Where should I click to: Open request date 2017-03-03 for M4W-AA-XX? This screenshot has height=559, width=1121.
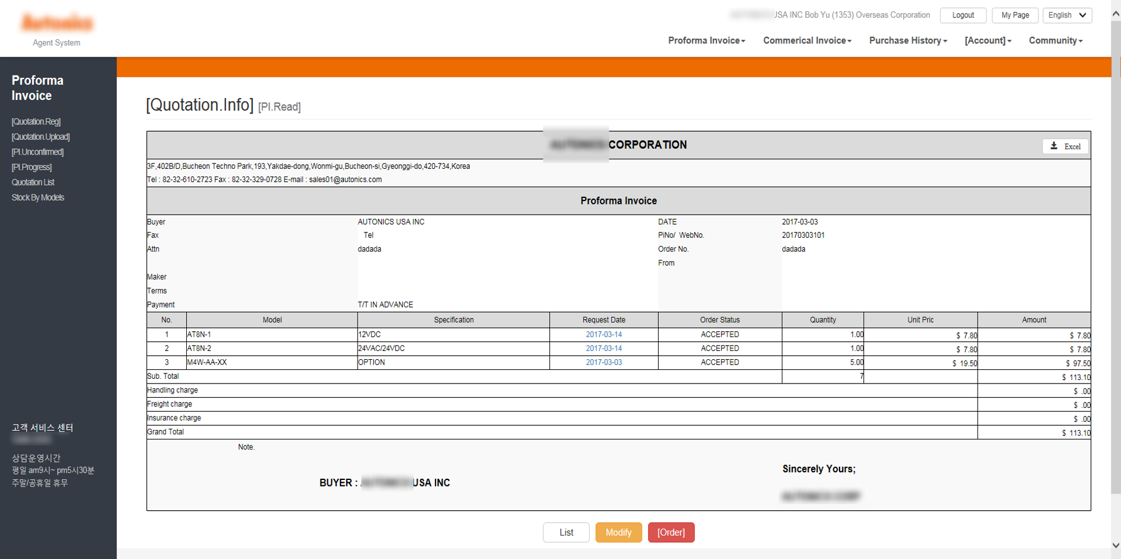click(603, 362)
